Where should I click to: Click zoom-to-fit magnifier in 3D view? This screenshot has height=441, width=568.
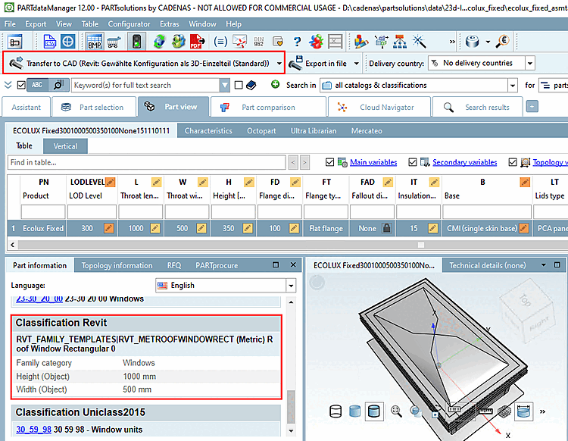point(396,411)
